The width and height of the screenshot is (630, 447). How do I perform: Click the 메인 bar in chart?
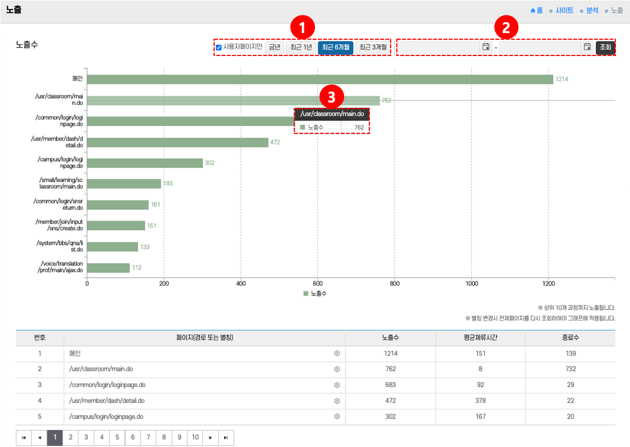pos(319,80)
